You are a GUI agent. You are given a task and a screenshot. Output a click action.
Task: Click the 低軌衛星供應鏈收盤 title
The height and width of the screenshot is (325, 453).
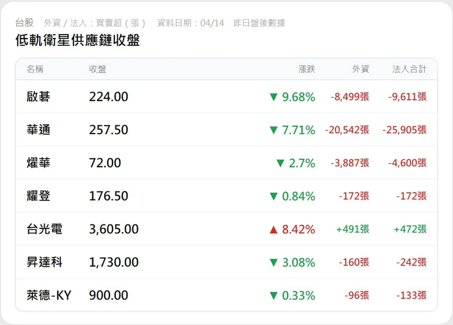(78, 40)
